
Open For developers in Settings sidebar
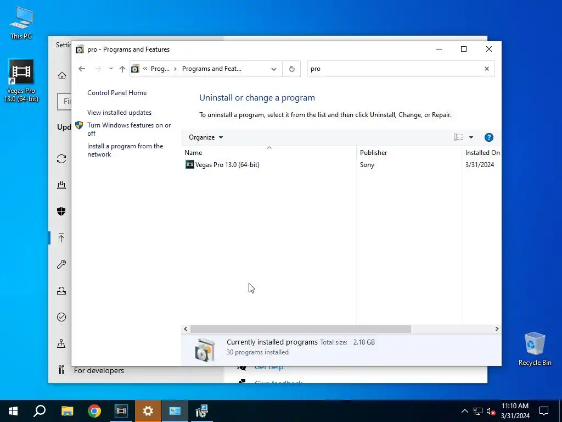click(99, 370)
